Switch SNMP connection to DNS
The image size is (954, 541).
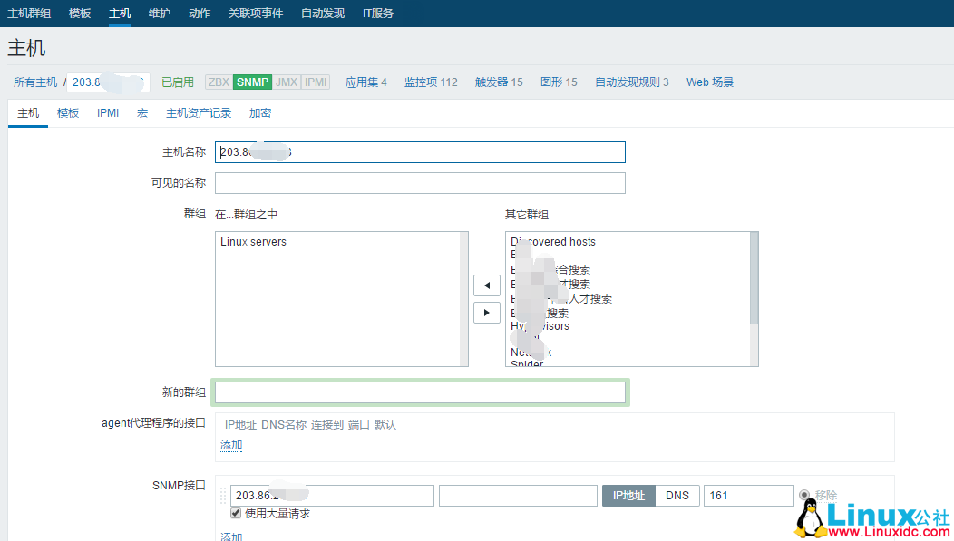[677, 496]
